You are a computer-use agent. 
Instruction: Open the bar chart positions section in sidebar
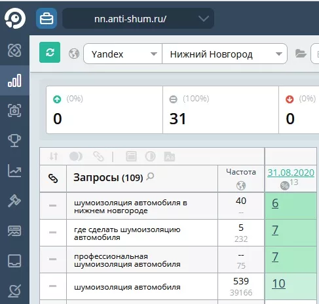click(14, 80)
